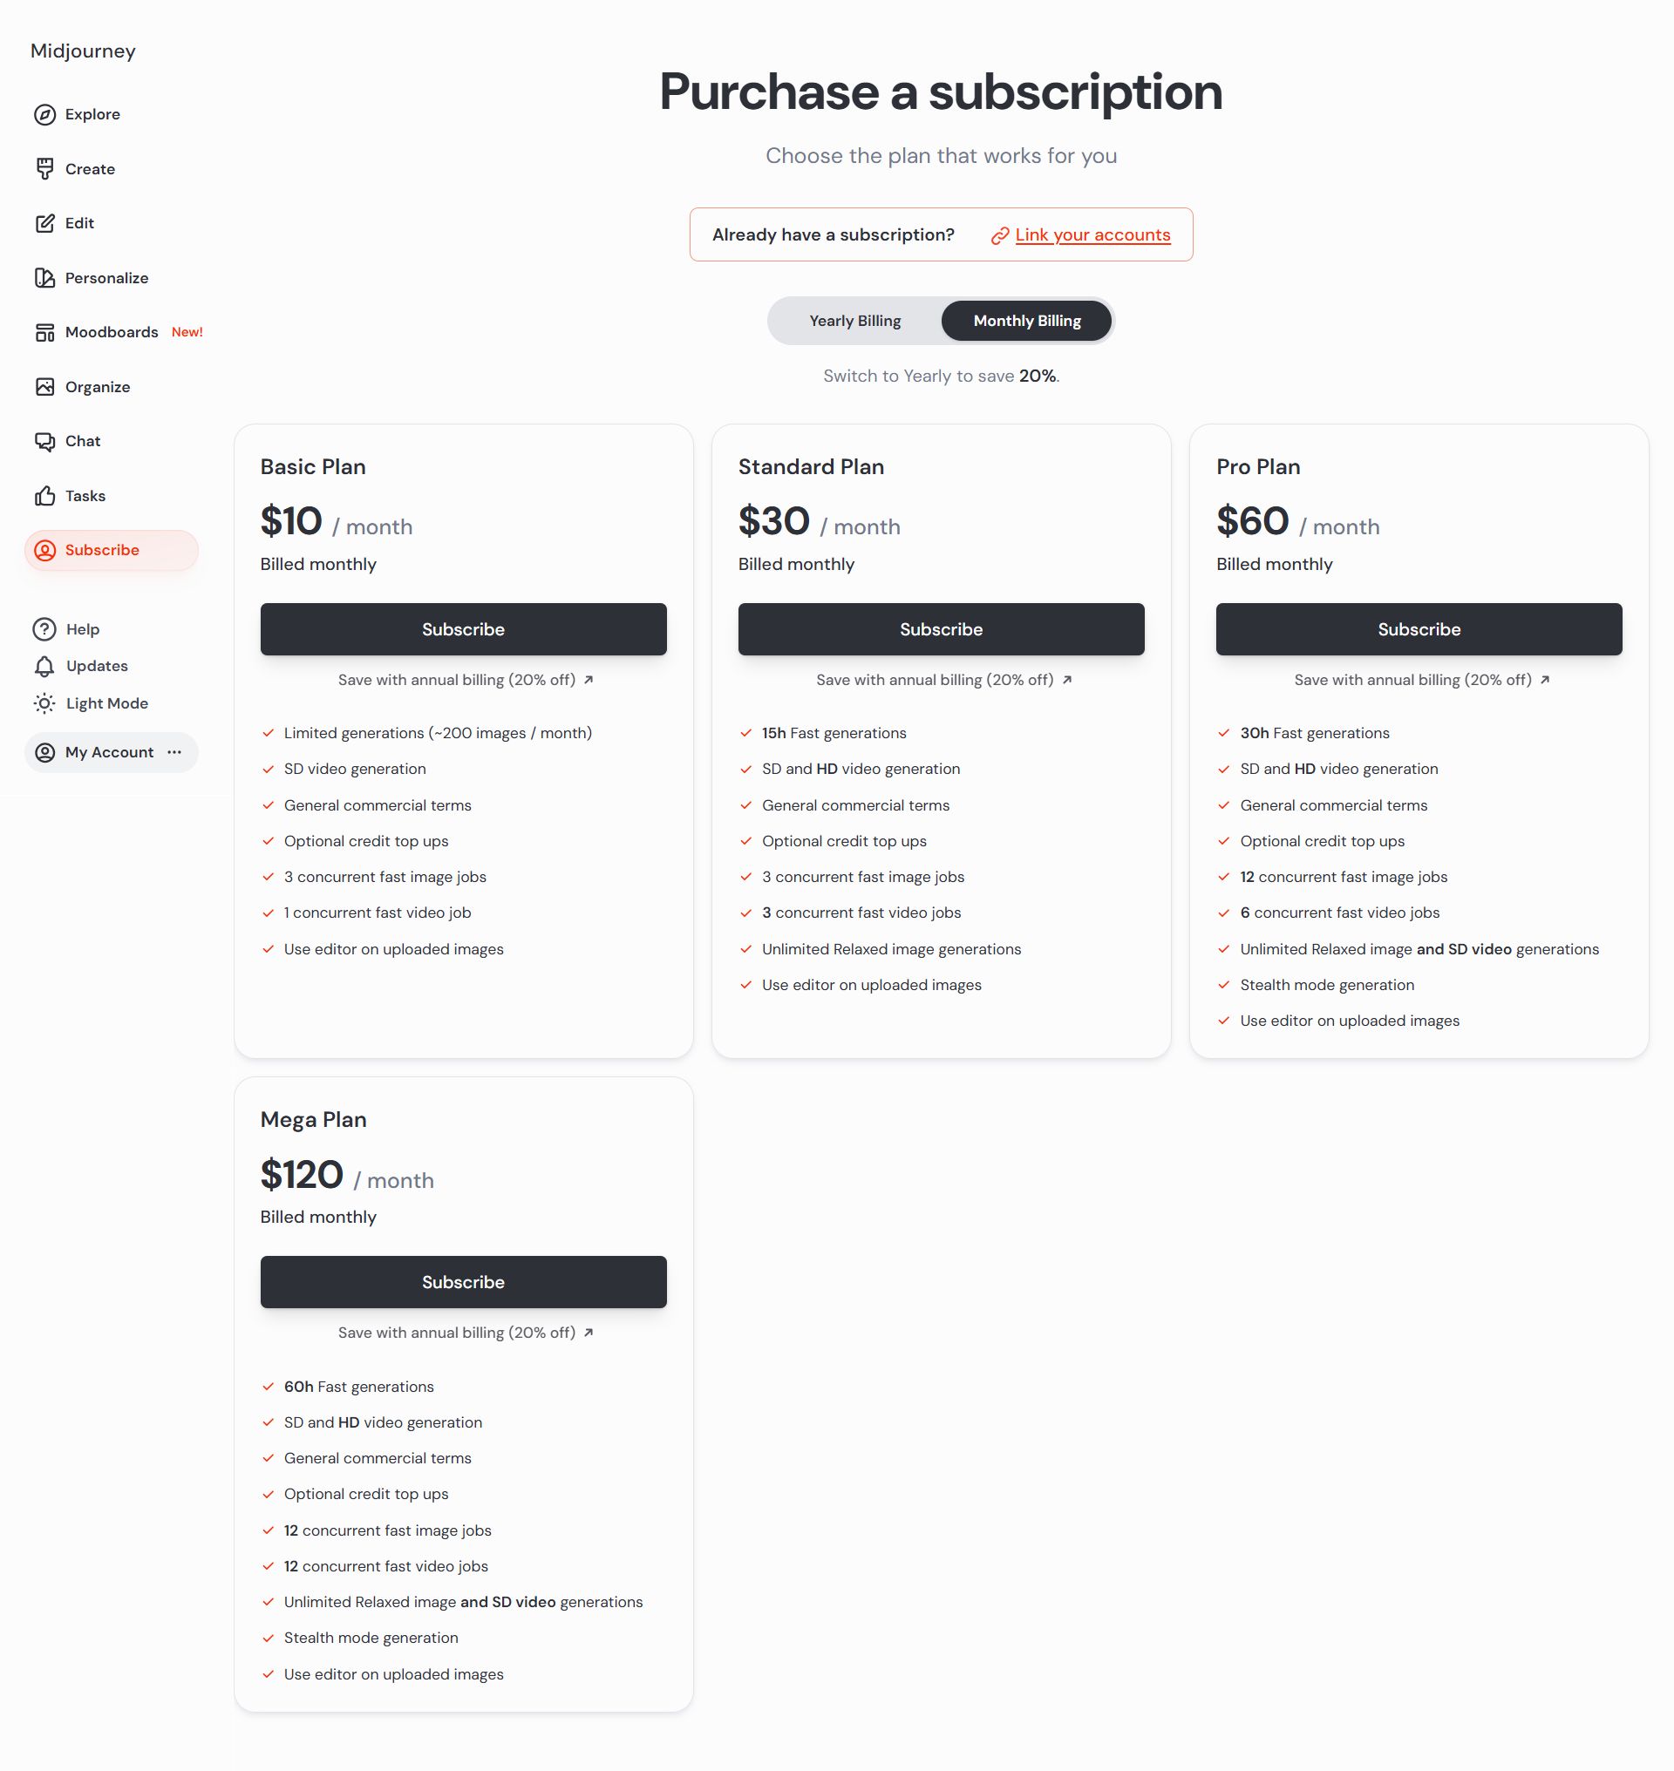Screen dimensions: 1674x1771
Task: Open the Updates bell icon
Action: pyautogui.click(x=44, y=667)
